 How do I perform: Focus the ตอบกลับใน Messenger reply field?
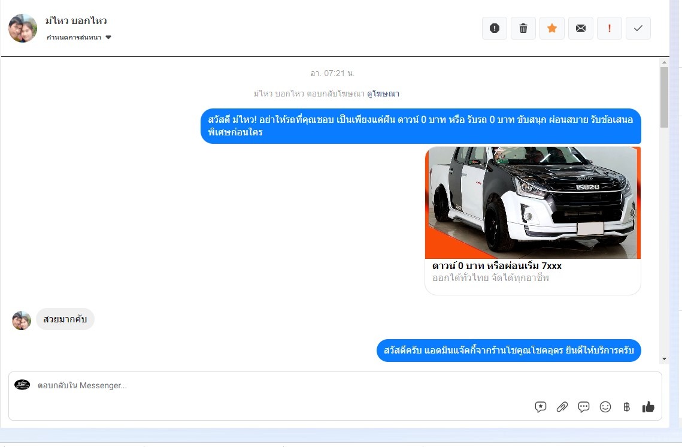[335, 385]
